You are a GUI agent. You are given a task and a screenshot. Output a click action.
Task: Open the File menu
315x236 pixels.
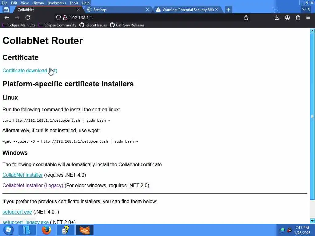pyautogui.click(x=5, y=3)
